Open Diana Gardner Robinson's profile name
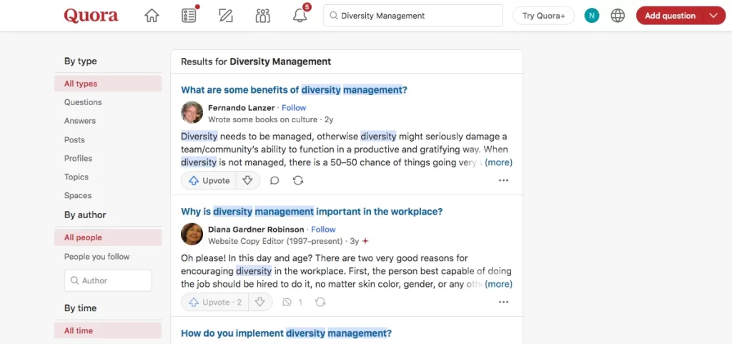The width and height of the screenshot is (732, 344). click(x=256, y=229)
